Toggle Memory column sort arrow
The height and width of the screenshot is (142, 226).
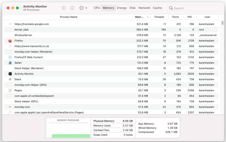click(148, 17)
